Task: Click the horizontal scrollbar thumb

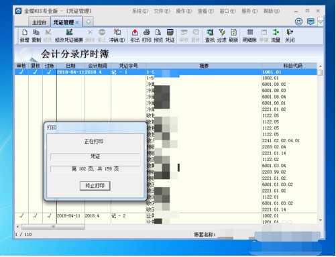Action: pos(53,227)
